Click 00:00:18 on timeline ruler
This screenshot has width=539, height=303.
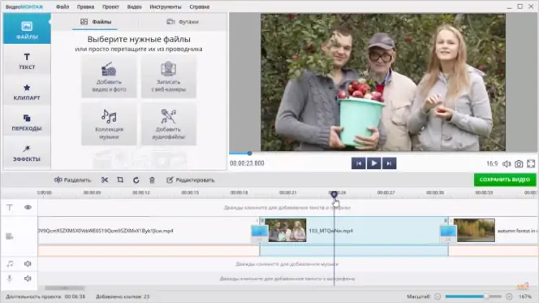[239, 193]
